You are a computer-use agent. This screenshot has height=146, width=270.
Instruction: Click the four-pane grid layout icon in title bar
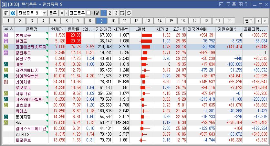coord(241,4)
